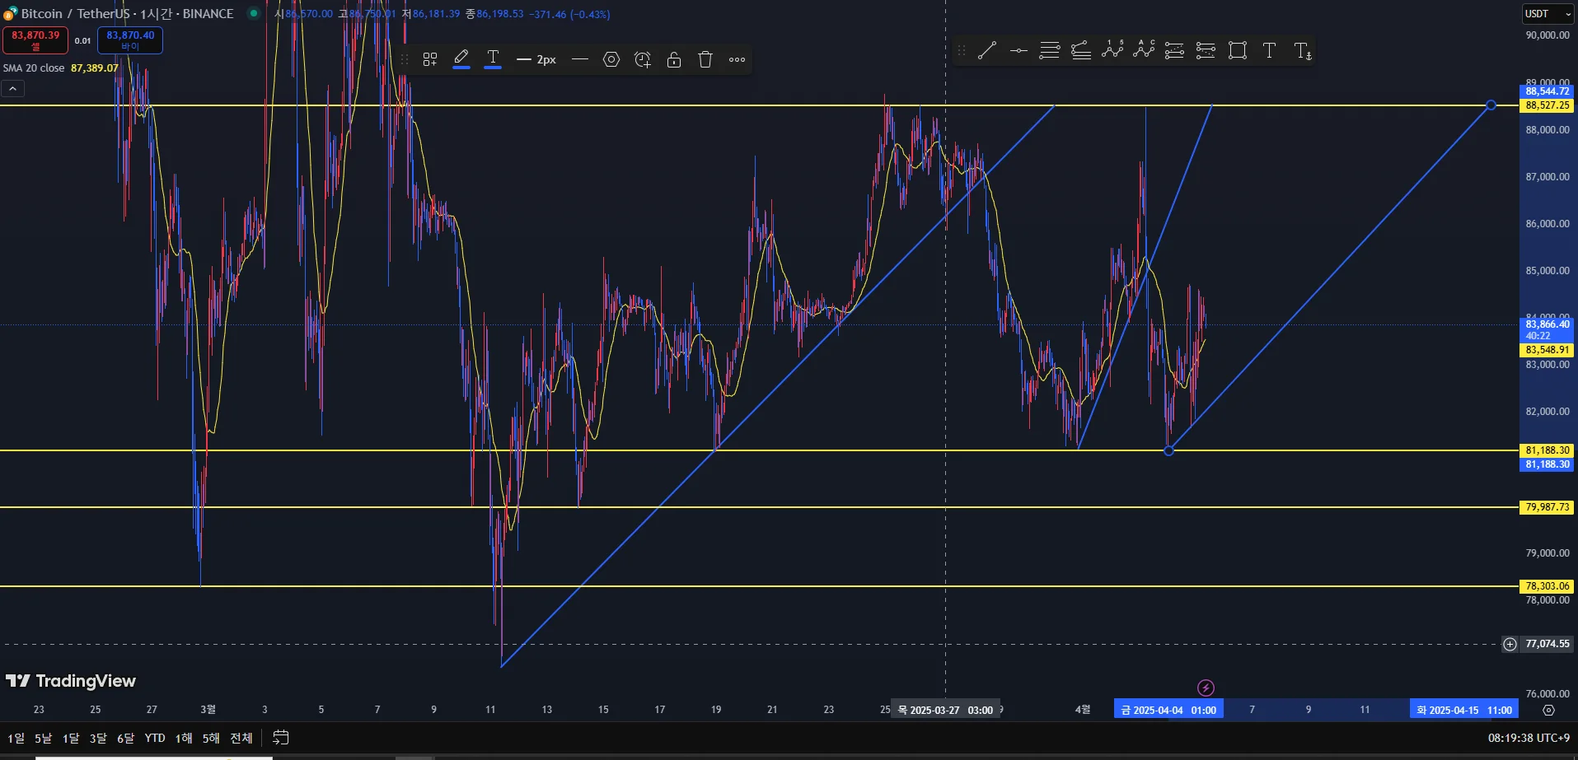Screen dimensions: 1578x760
Task: Toggle the lock on the selected drawing
Action: (x=674, y=59)
